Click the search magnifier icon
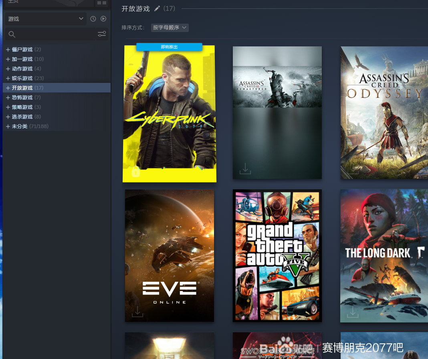Screen dimensions: 428x359 tap(12, 34)
